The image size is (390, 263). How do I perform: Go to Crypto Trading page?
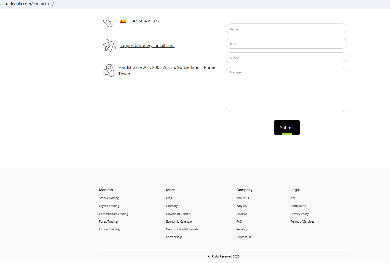point(109,206)
